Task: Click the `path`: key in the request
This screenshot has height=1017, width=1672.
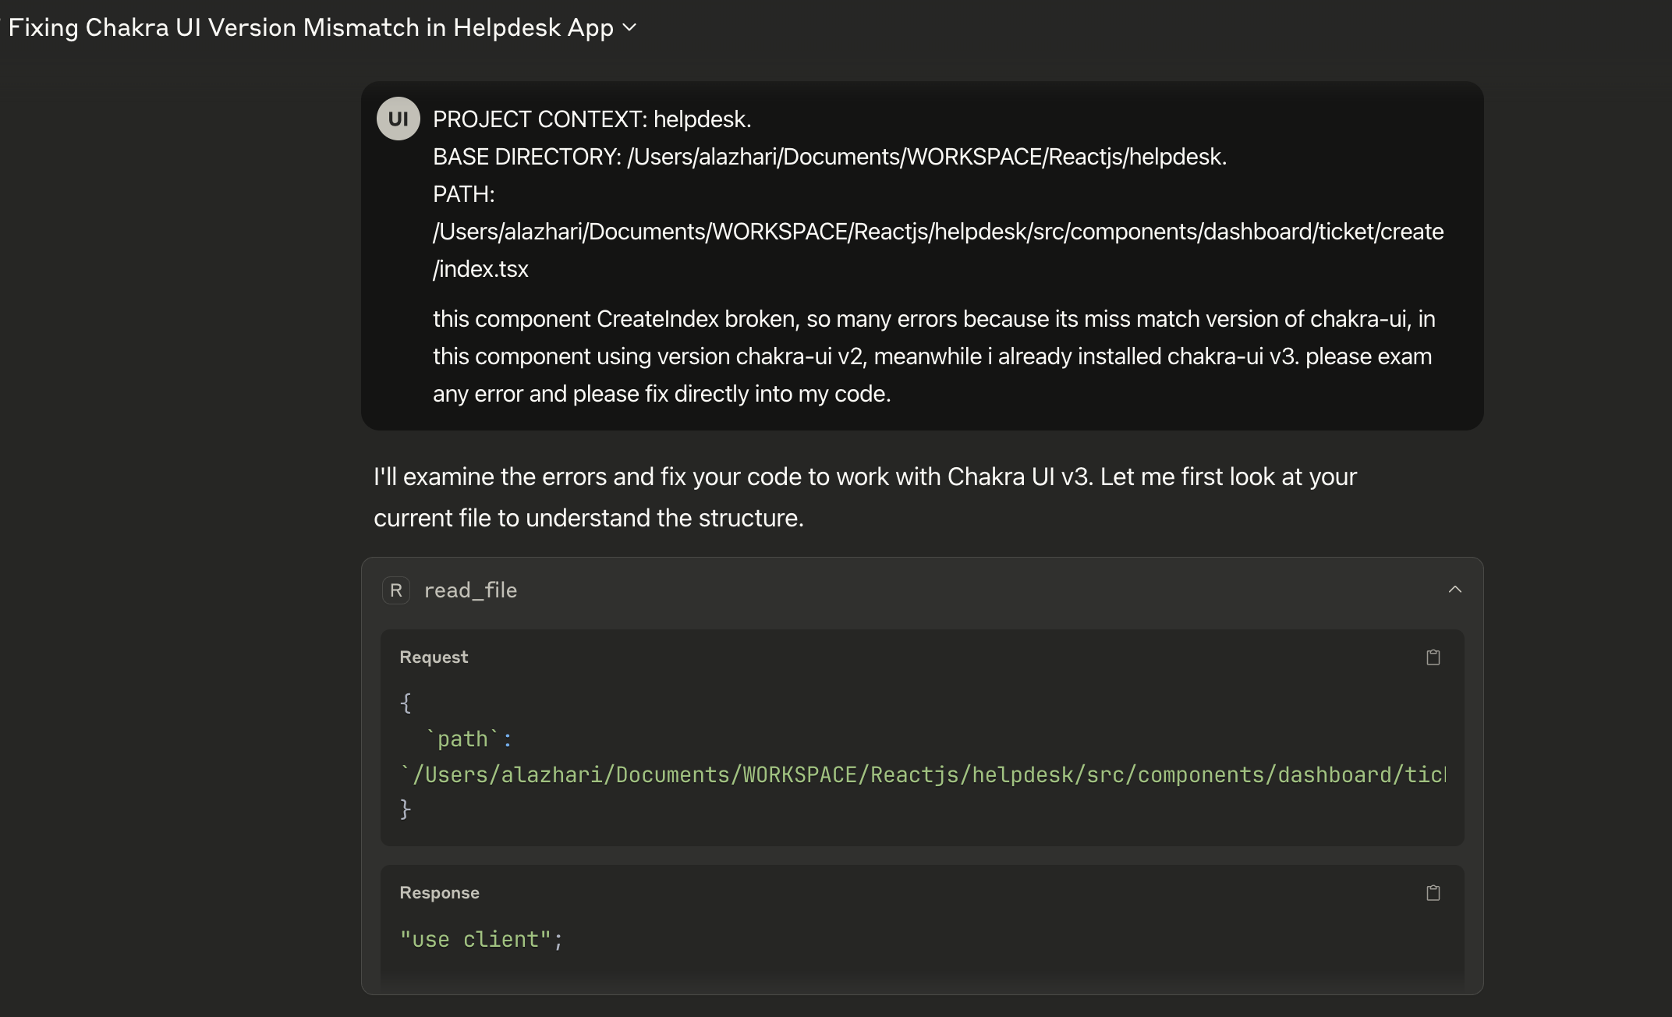Action: point(469,739)
